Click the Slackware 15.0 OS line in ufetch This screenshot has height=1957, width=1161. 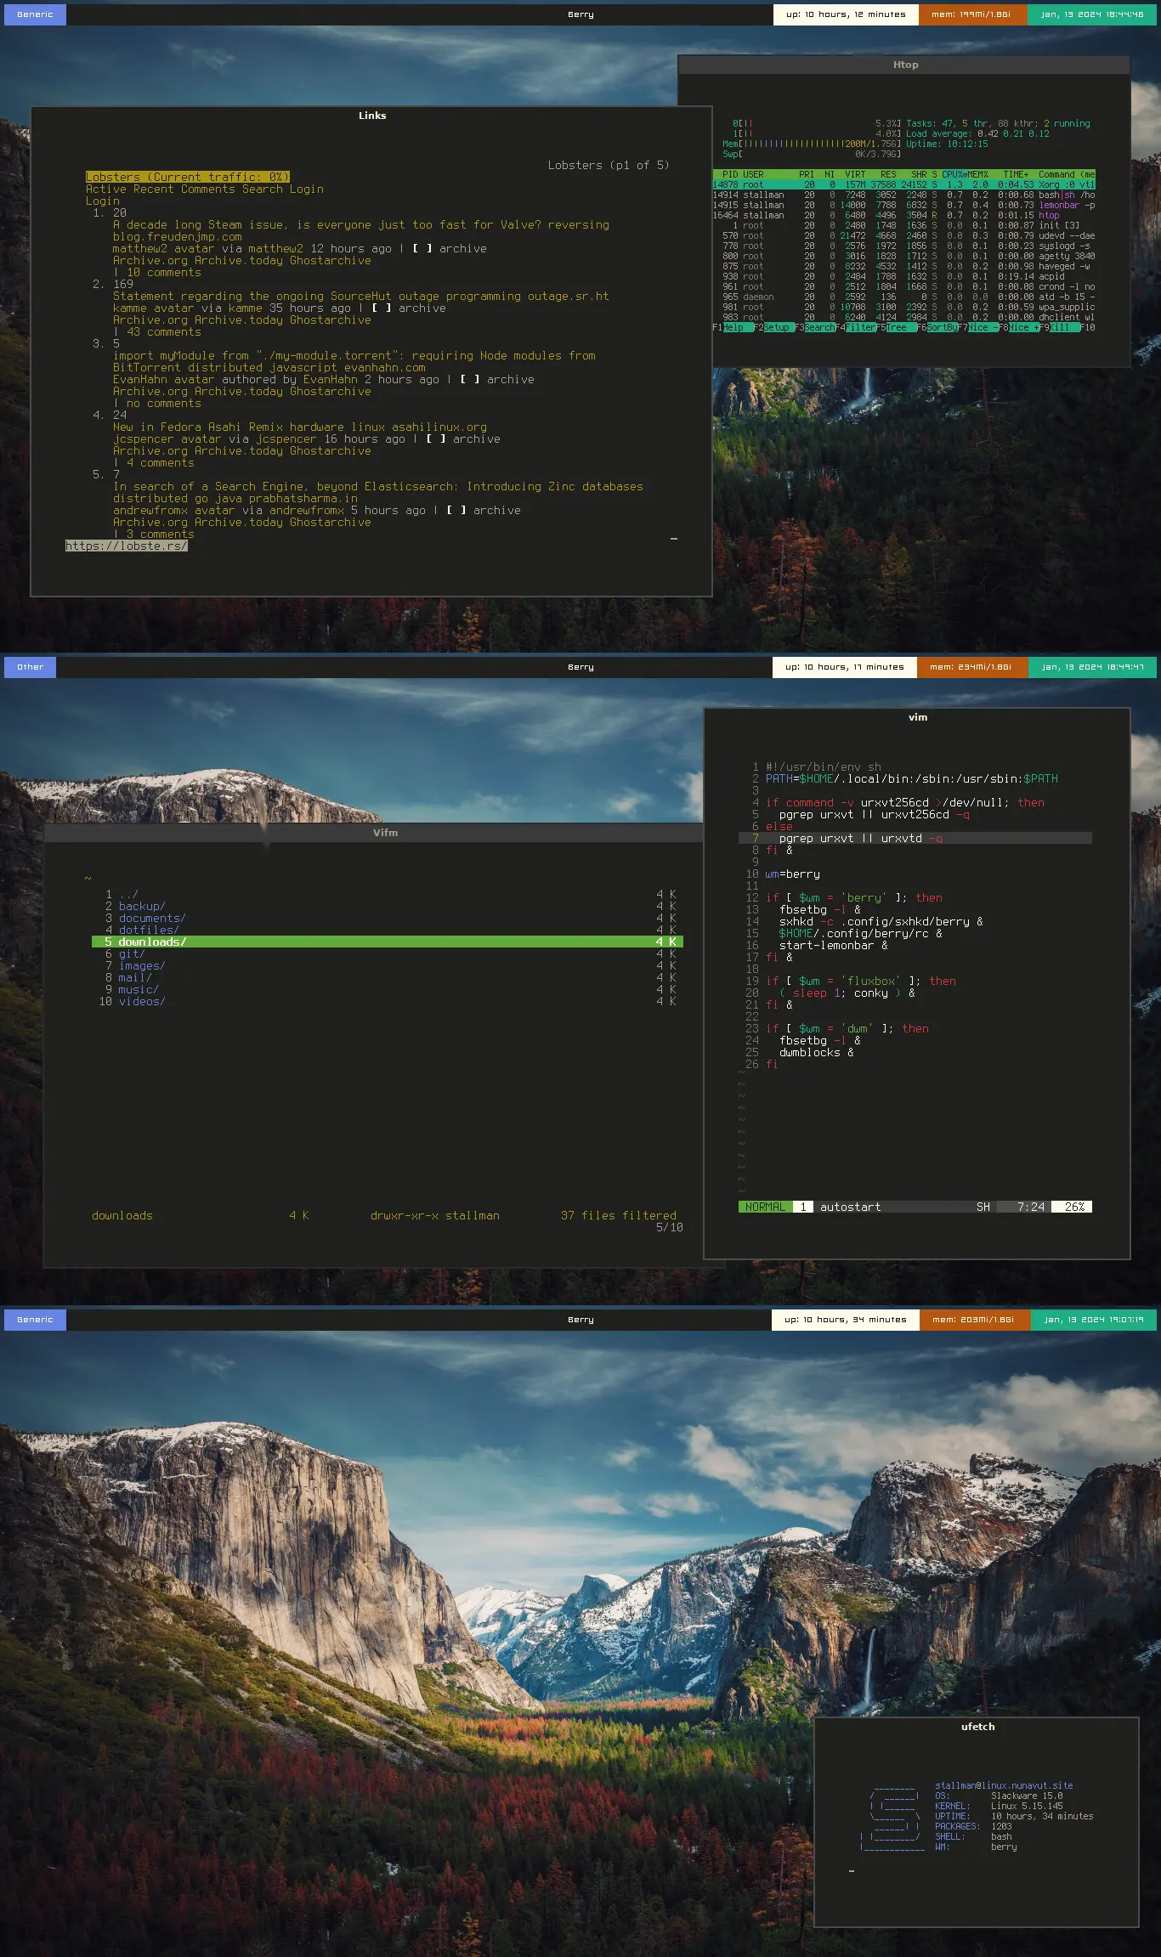coord(1000,1796)
